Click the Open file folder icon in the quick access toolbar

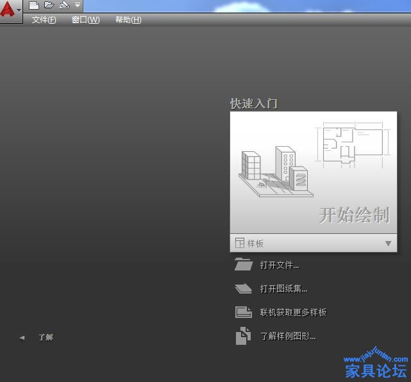(x=49, y=5)
